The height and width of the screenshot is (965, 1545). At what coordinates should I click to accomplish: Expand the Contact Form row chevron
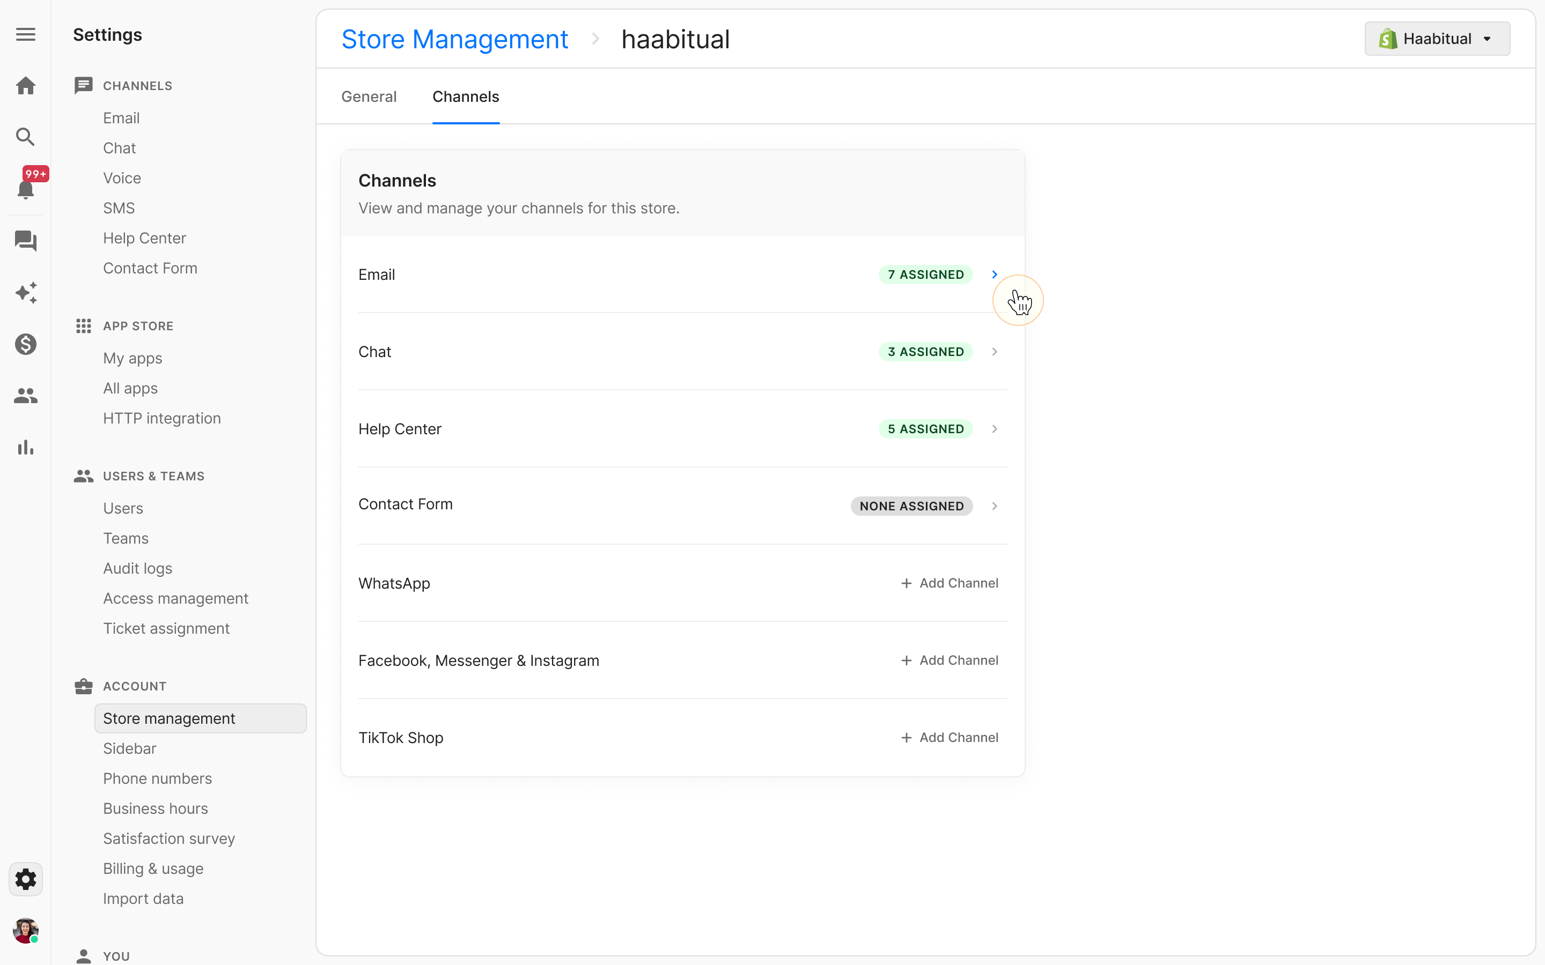pyautogui.click(x=995, y=506)
